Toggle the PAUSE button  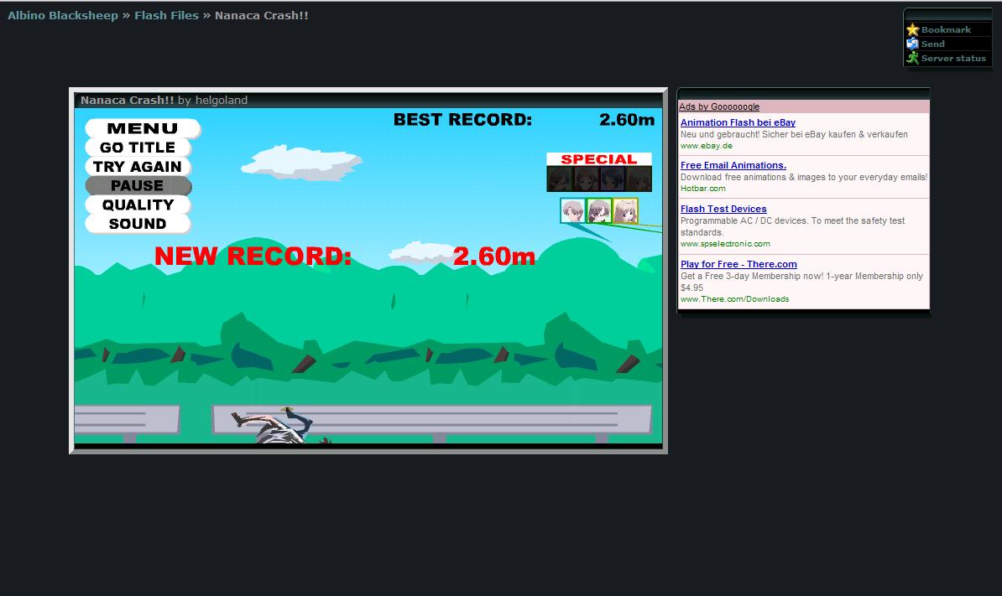[138, 186]
